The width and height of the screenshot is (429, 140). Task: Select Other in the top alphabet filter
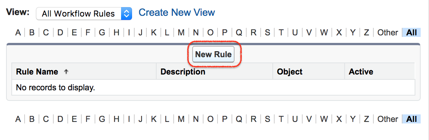tap(387, 33)
